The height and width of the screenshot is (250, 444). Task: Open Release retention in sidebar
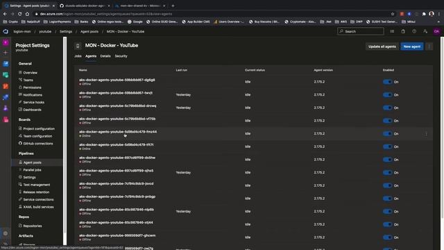click(36, 192)
